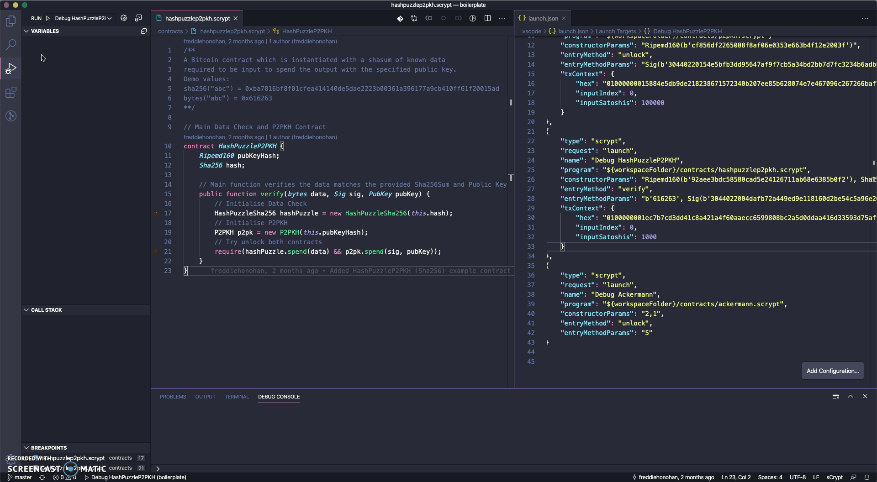This screenshot has width=877, height=482.
Task: Open the Search view in activity bar
Action: tap(11, 45)
